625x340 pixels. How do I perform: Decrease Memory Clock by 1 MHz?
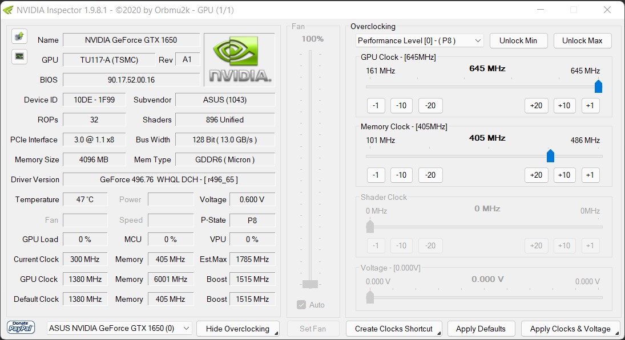pyautogui.click(x=376, y=175)
